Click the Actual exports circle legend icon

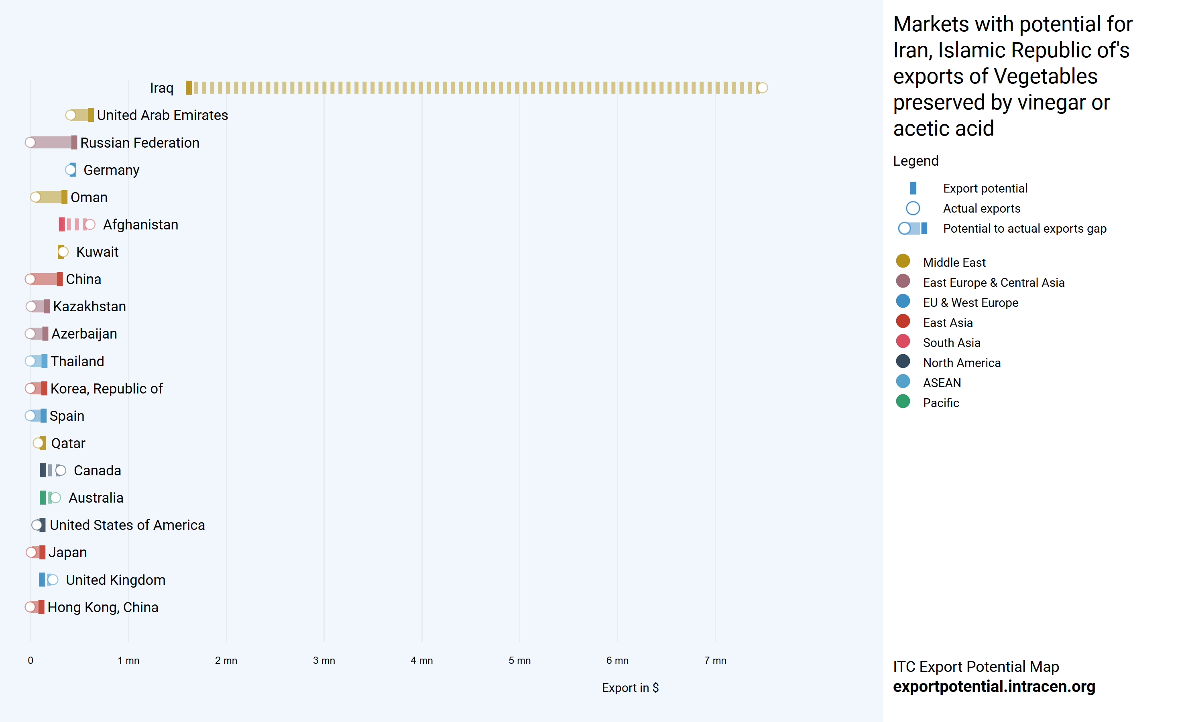click(x=913, y=208)
